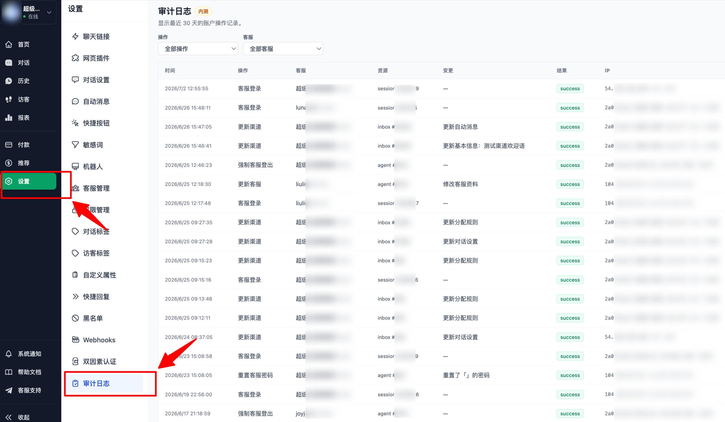
Task: Click 强制客服登出 at 2026/6/25 12:46:23
Action: 255,165
